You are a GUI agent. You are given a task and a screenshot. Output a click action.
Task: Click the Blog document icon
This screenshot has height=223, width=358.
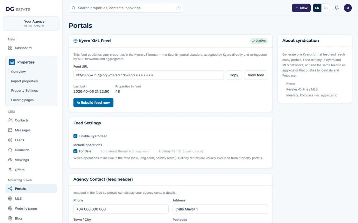coord(10,218)
